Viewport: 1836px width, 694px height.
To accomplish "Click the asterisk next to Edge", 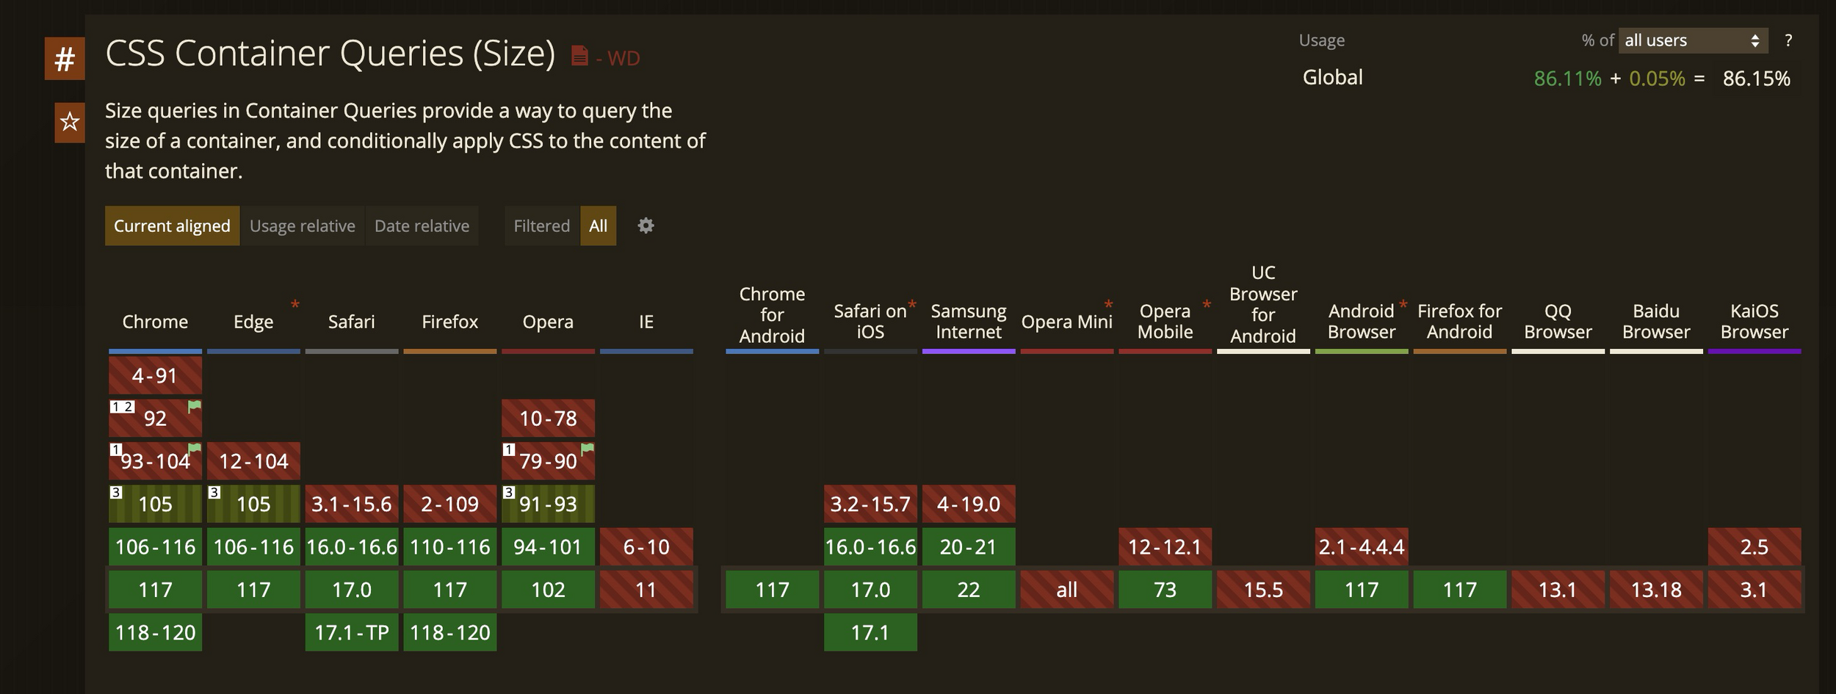I will [294, 305].
